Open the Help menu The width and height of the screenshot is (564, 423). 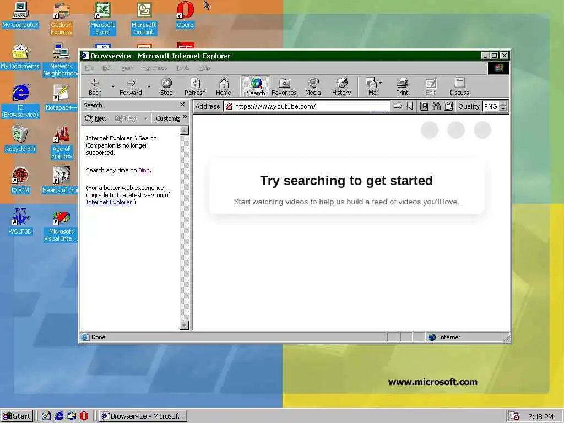point(204,68)
